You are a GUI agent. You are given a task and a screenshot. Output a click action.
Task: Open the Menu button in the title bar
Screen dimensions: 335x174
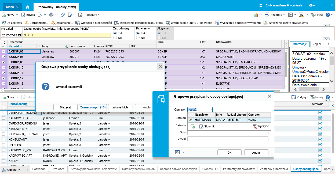(x=12, y=7)
